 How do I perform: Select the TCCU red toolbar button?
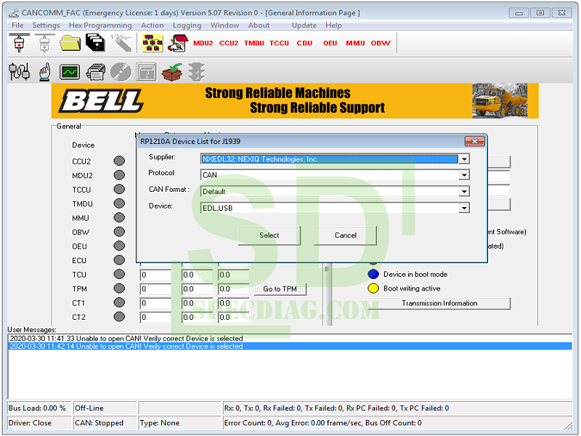pos(279,43)
